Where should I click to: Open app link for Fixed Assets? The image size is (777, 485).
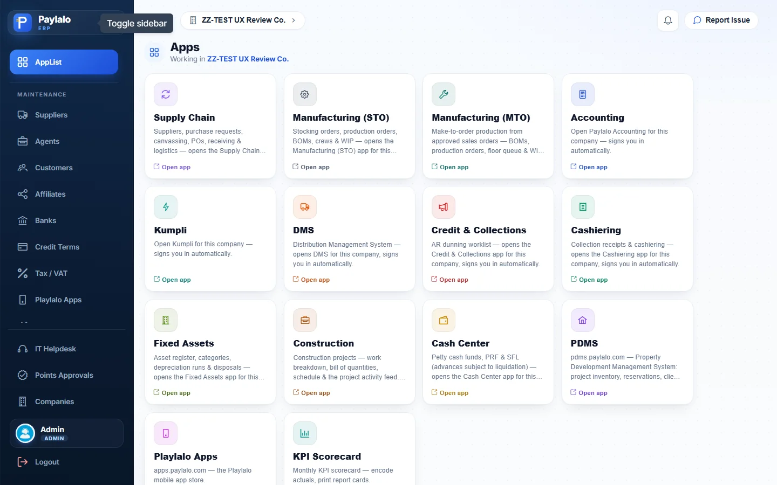[172, 393]
